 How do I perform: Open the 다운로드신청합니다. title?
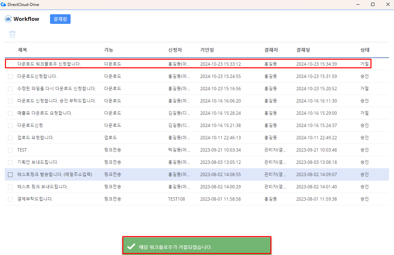coord(37,76)
